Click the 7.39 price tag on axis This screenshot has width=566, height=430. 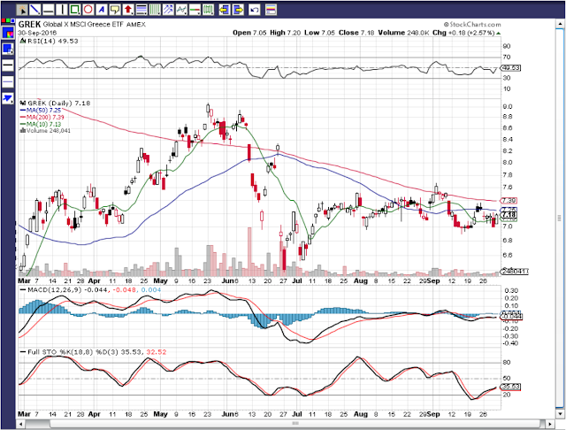[509, 200]
